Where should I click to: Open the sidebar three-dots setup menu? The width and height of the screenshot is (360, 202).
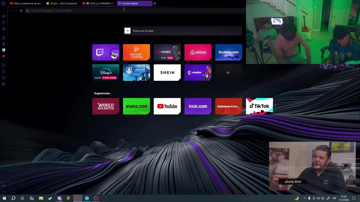(x=4, y=192)
